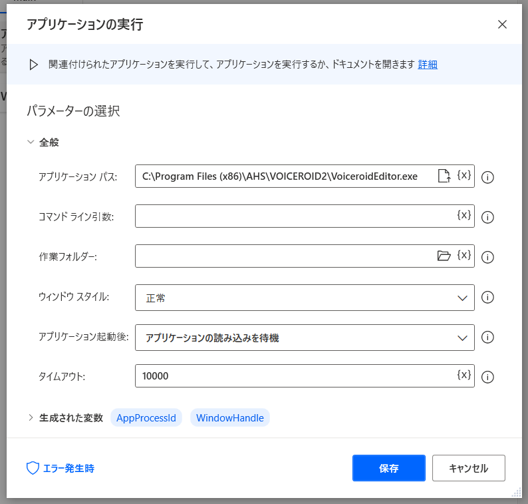Click the キャンセル button
This screenshot has width=528, height=504.
click(x=469, y=468)
